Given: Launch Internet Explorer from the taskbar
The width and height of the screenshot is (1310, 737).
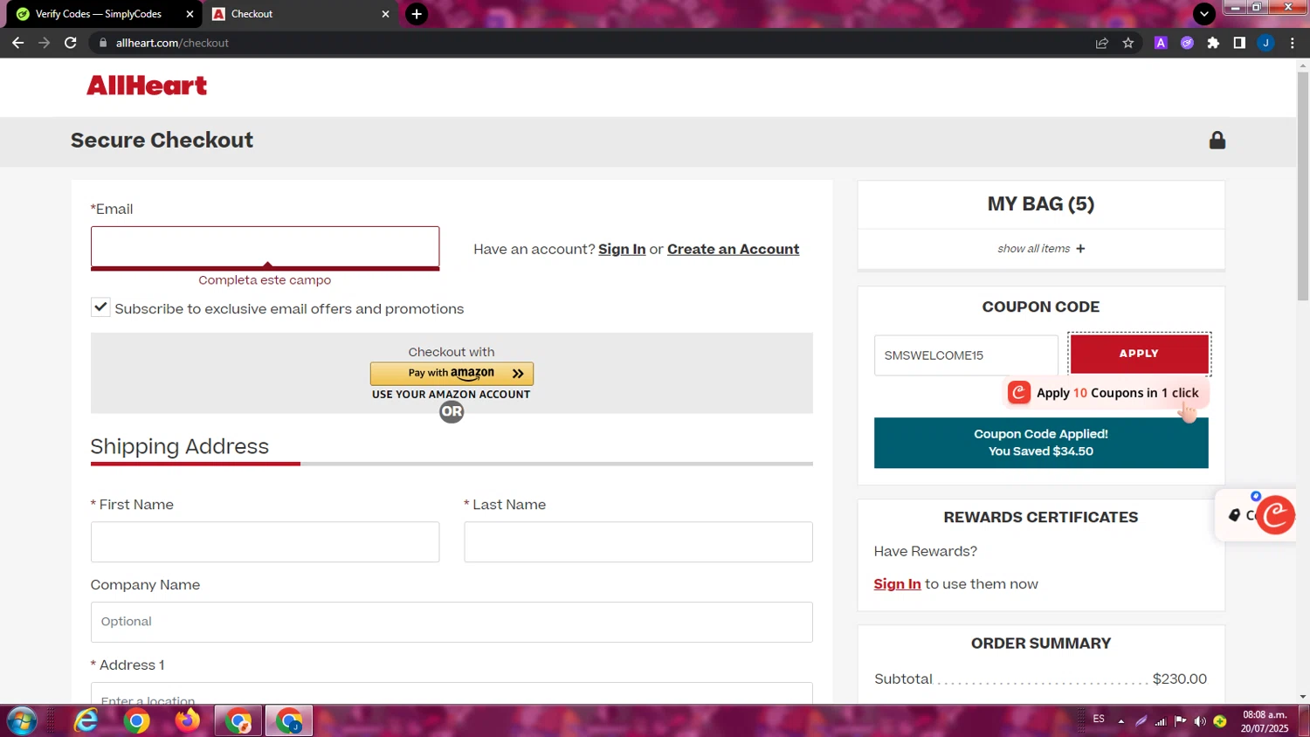Looking at the screenshot, I should pos(86,721).
